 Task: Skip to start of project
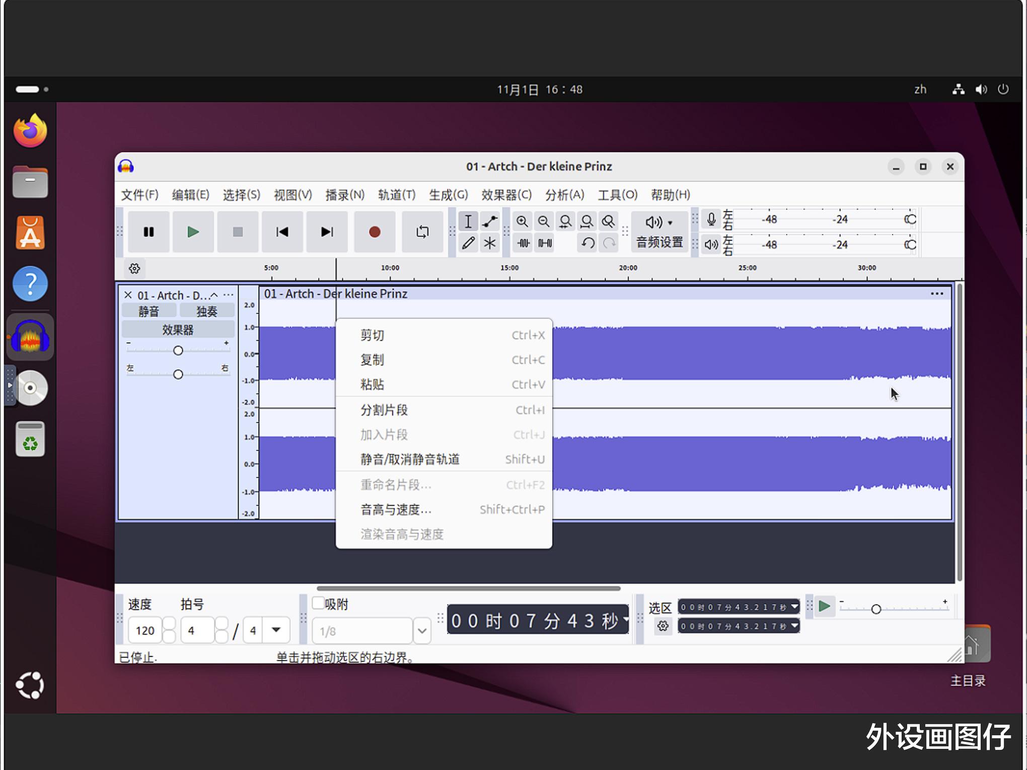pos(282,232)
